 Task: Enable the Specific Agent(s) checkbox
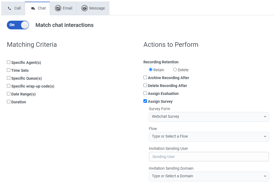point(9,62)
